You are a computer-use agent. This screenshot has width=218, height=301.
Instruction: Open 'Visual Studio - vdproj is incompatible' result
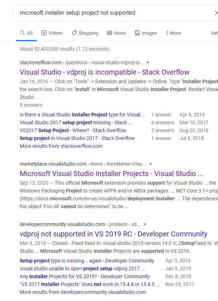click(105, 72)
